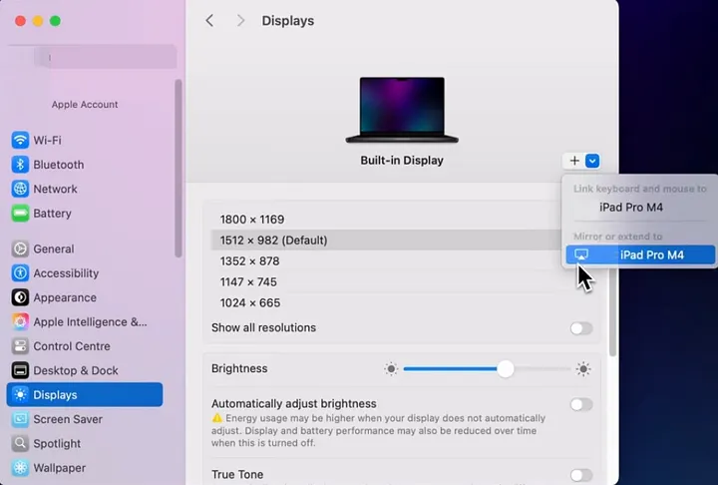Click the AirPlay icon beside iPad Pro M4

point(581,254)
